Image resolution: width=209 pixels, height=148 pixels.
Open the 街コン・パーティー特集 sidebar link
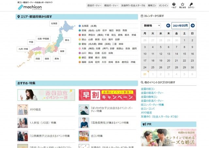tap(153, 105)
